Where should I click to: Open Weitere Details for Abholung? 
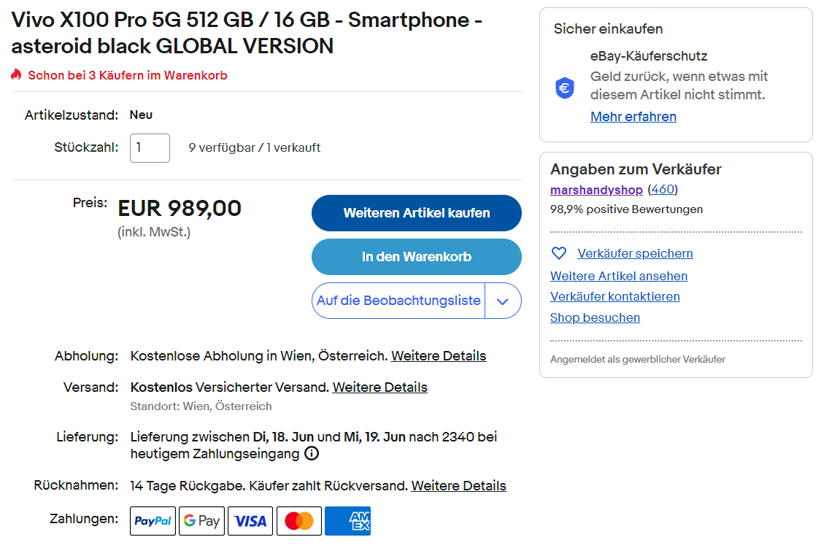point(439,356)
